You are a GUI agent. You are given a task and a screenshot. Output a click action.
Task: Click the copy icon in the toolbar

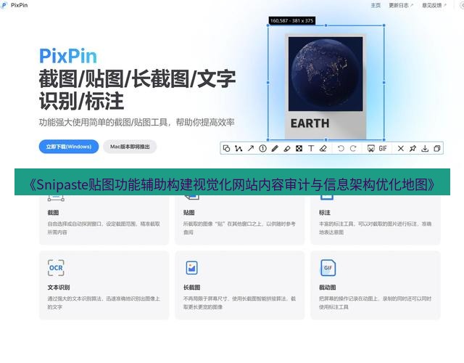point(437,148)
